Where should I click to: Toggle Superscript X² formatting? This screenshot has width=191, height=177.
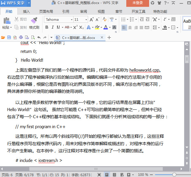coord(75,27)
